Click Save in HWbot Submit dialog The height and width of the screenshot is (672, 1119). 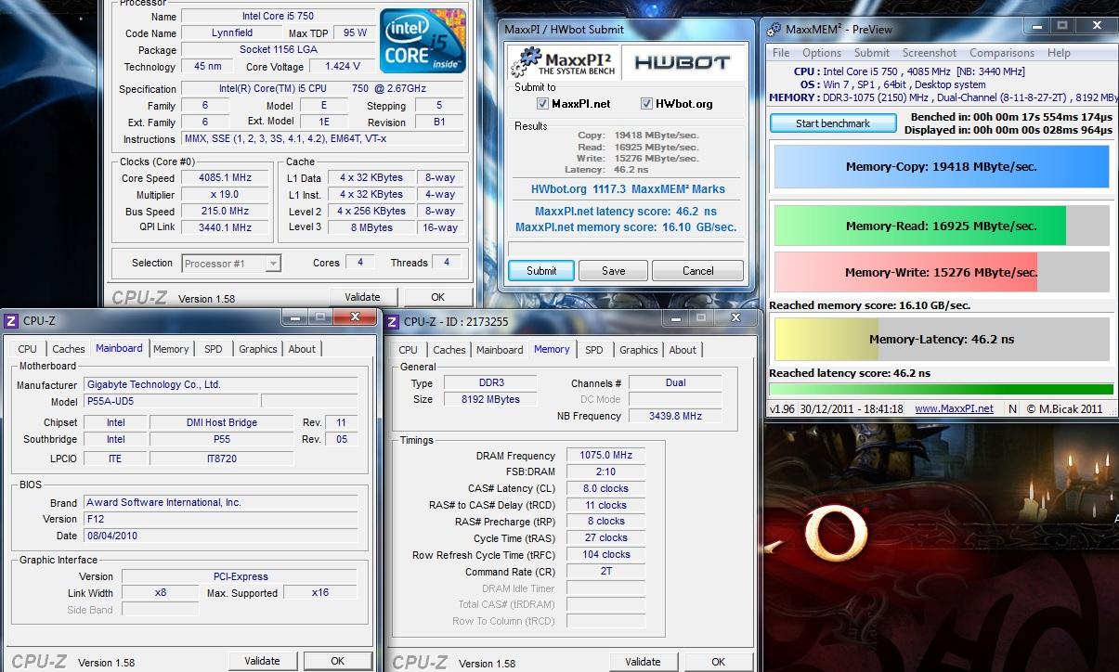point(613,271)
